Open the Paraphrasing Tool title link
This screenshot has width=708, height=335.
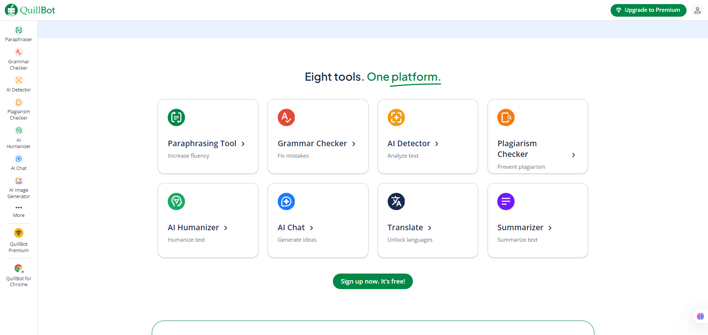coord(202,144)
